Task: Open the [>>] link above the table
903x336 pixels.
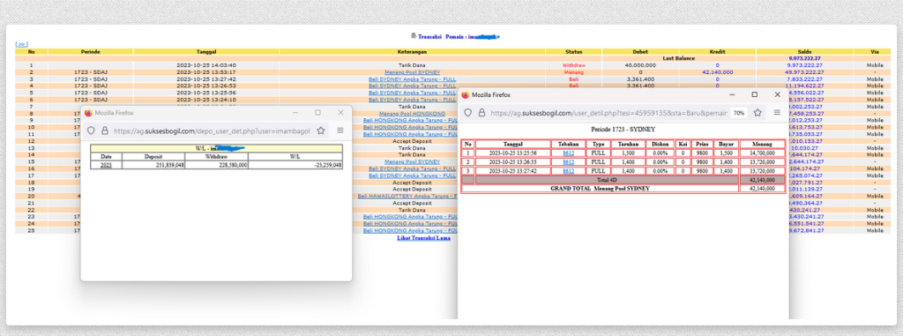Action: pyautogui.click(x=21, y=44)
